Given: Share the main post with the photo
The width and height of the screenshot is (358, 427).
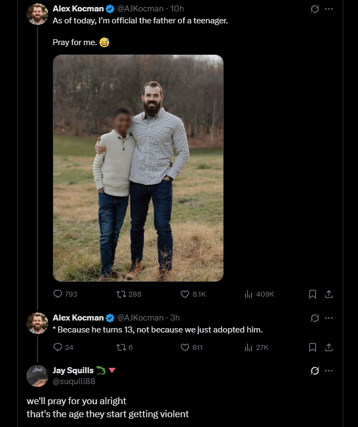Looking at the screenshot, I should 328,294.
